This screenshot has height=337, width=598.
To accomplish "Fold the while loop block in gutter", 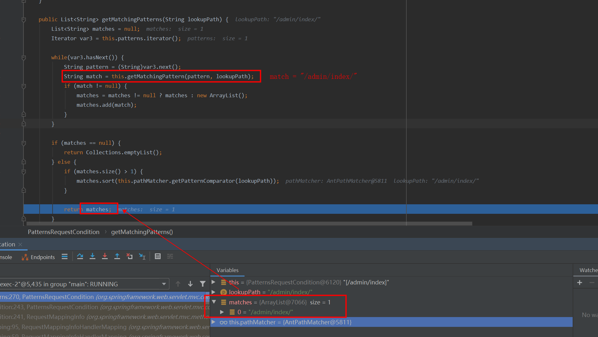I will pyautogui.click(x=24, y=58).
